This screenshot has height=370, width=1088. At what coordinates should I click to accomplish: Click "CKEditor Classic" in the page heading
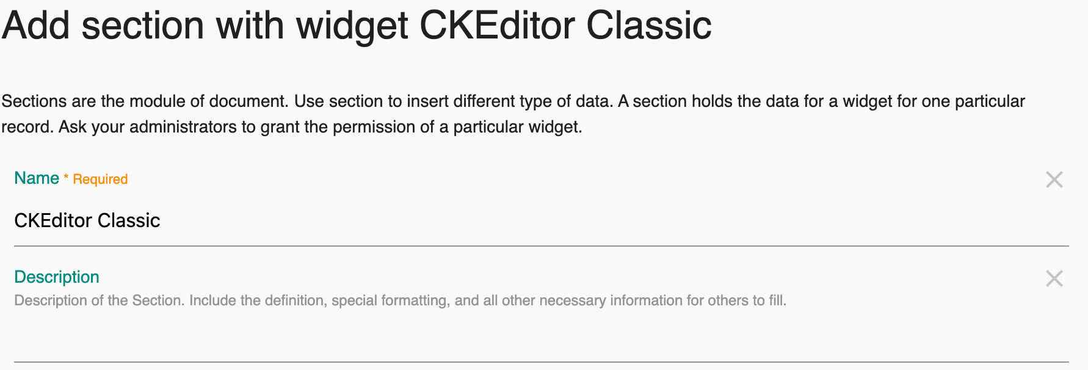(x=565, y=26)
